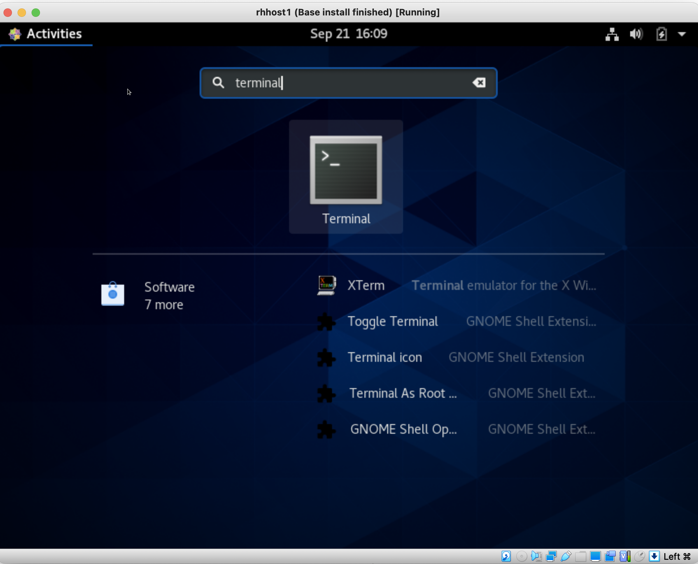Viewport: 698px width, 564px height.
Task: Click puzzle icon beside GNOME Shell Op...
Action: pos(326,429)
